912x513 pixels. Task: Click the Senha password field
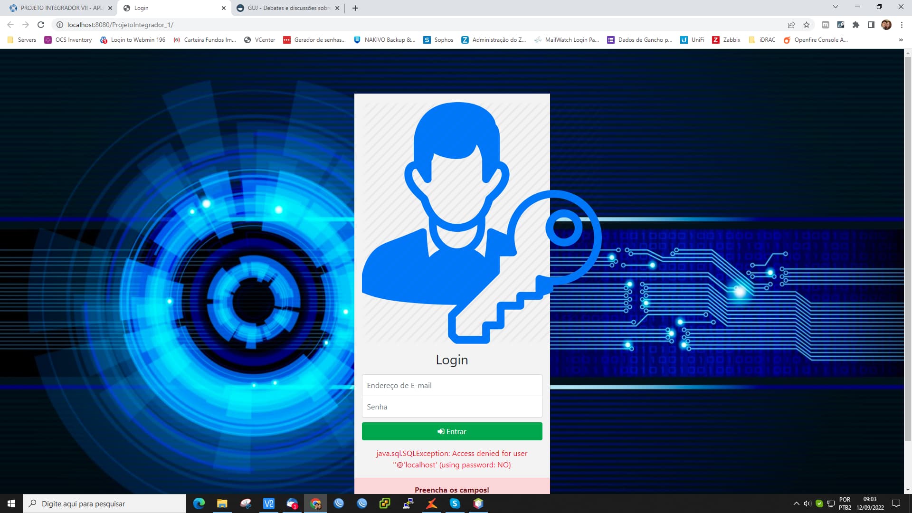[x=452, y=407]
